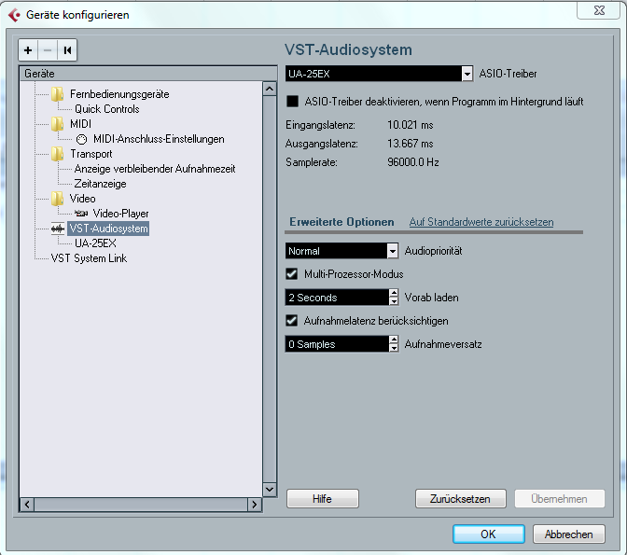Click the MIDI-Anschluss-Einstellungen port icon
This screenshot has width=627, height=555.
(x=81, y=139)
